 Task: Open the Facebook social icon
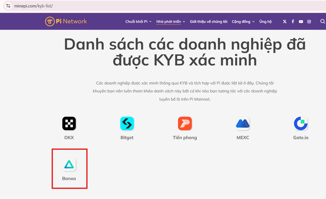293,21
